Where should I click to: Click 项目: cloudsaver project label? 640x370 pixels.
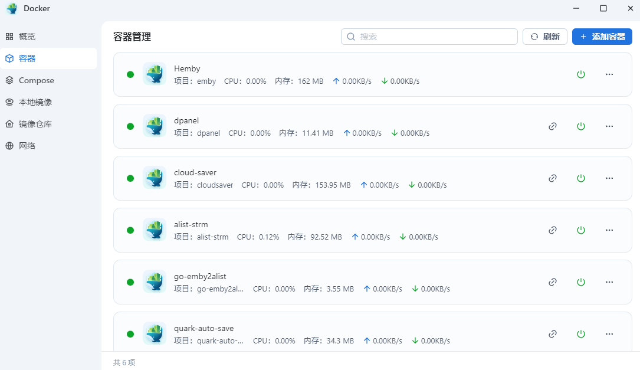[x=204, y=185]
